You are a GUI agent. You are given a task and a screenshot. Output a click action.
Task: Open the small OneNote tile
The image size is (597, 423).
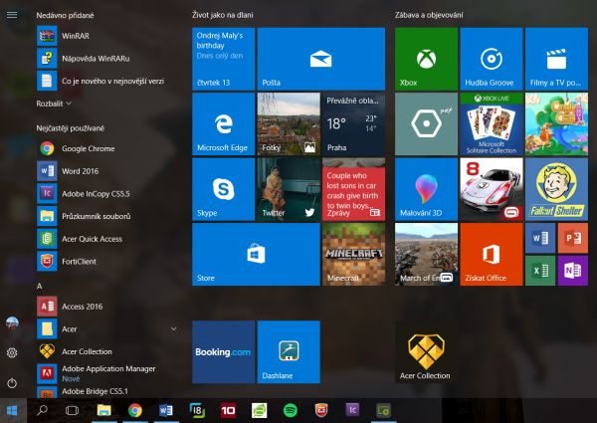pos(573,271)
